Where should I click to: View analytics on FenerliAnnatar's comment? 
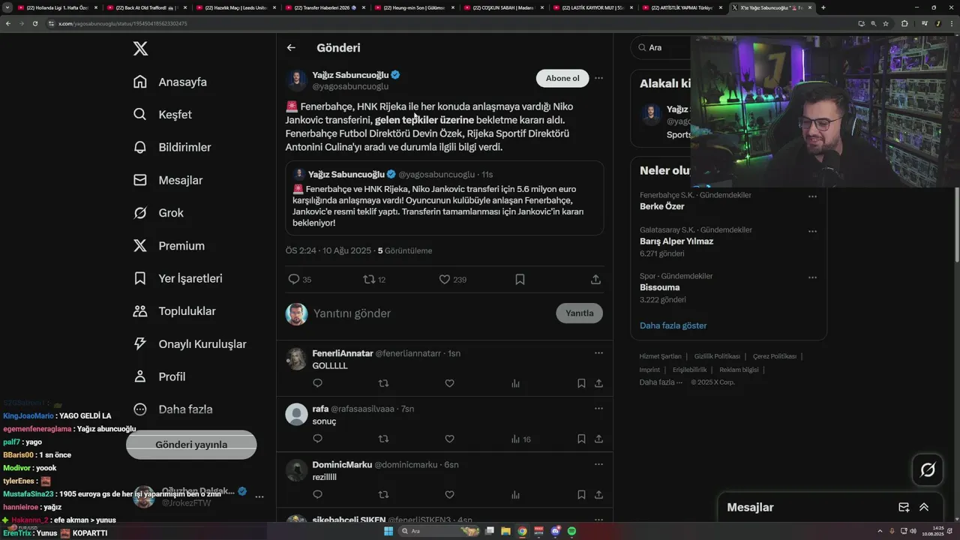pos(515,383)
